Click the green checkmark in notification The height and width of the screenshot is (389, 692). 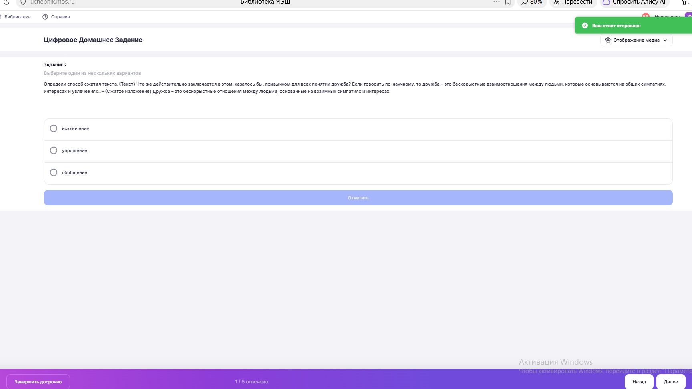tap(585, 26)
